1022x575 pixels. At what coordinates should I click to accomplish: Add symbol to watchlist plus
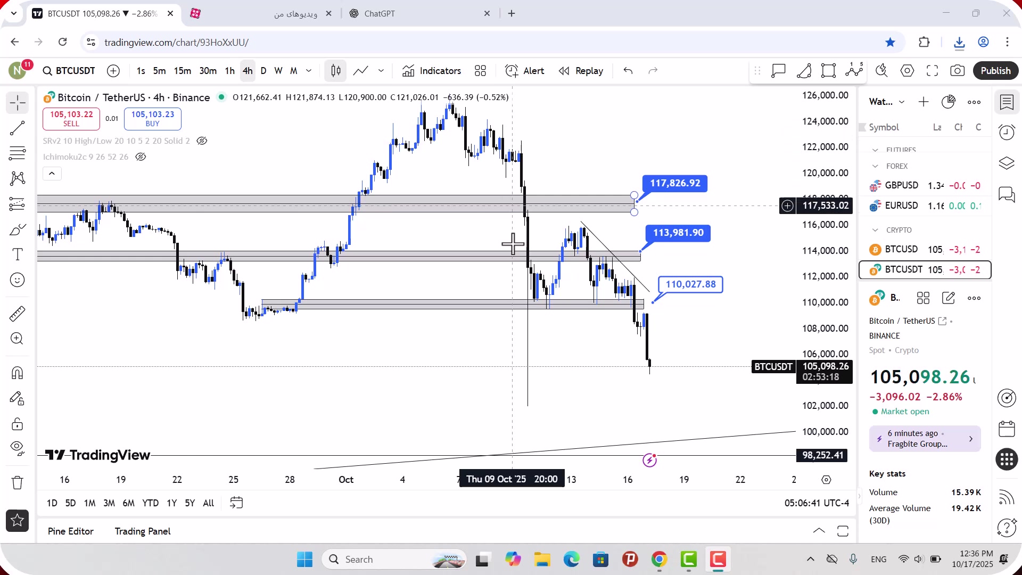[x=924, y=102]
